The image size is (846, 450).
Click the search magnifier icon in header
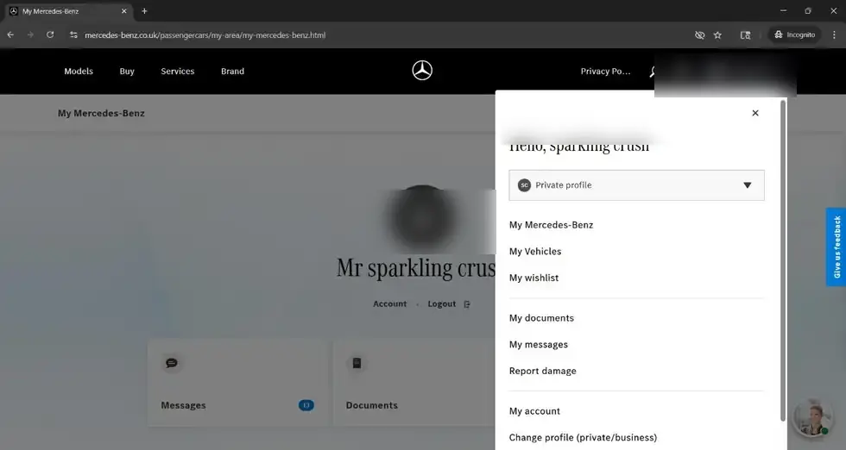(652, 72)
